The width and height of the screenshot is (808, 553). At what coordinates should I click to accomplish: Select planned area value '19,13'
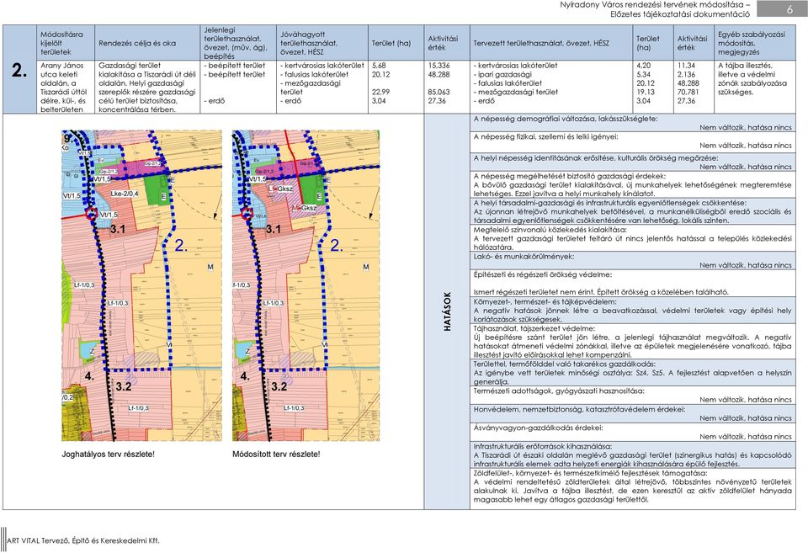click(645, 92)
